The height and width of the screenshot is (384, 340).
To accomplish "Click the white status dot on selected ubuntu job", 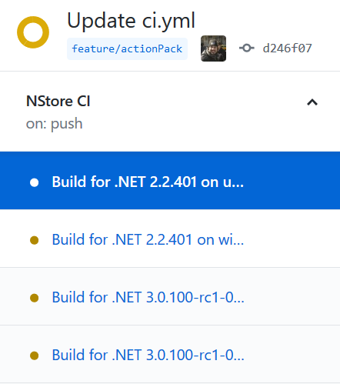I will coord(35,182).
